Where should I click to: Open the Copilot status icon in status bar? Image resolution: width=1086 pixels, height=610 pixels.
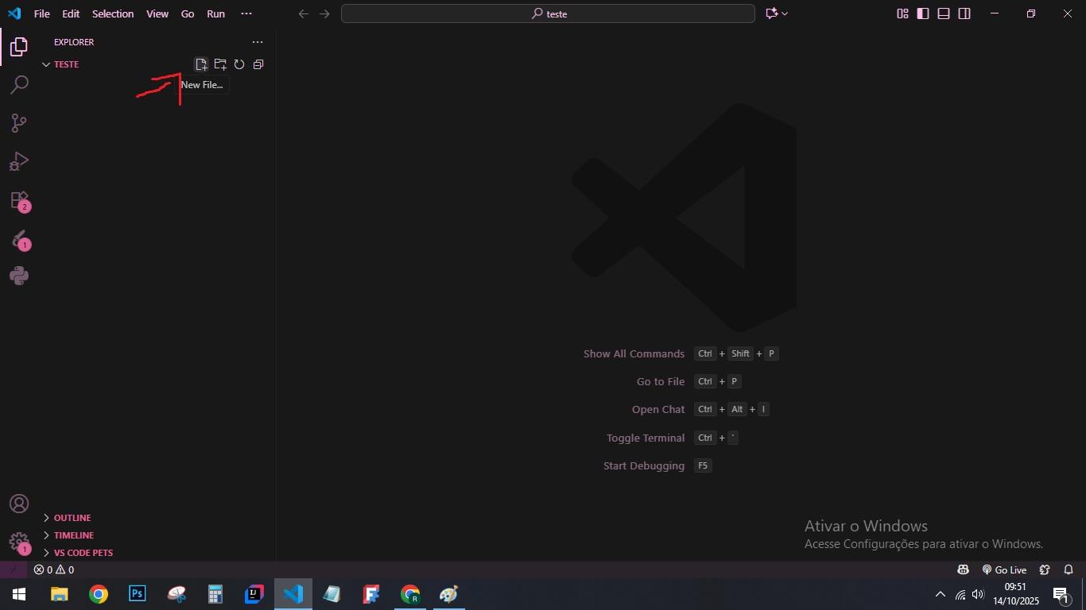click(x=963, y=569)
